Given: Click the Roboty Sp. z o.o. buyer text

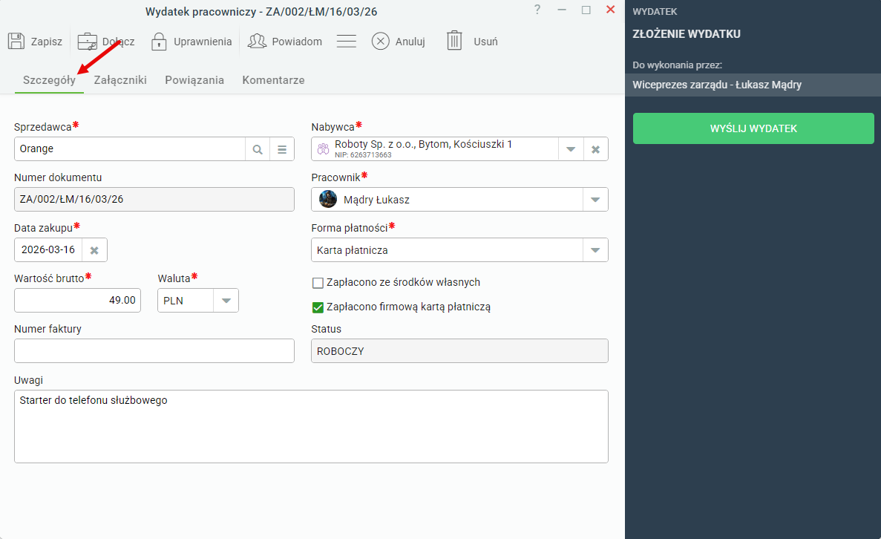Looking at the screenshot, I should coord(424,145).
